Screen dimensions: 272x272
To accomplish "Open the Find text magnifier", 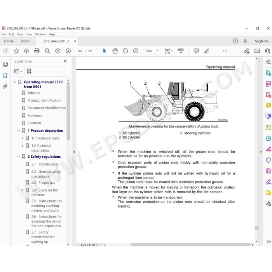I will 47,51.
